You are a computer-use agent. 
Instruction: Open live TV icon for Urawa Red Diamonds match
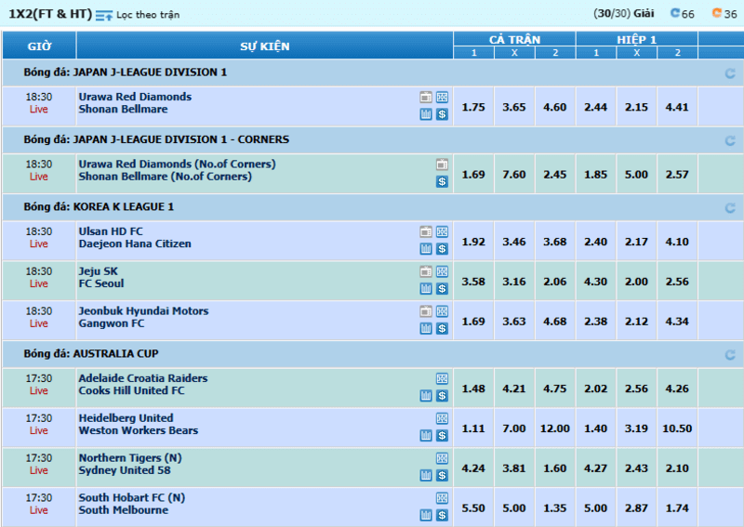426,98
